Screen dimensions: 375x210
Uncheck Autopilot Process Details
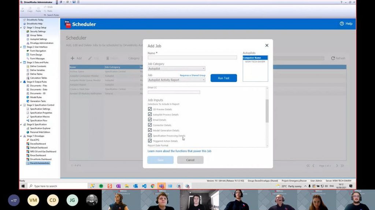click(x=150, y=114)
